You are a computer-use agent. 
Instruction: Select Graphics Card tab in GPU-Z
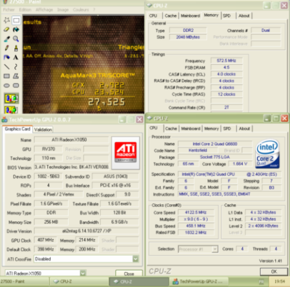17,129
